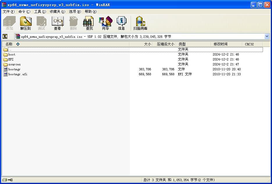Click date 2024-12-2 21:47 for sources

tap(226, 64)
